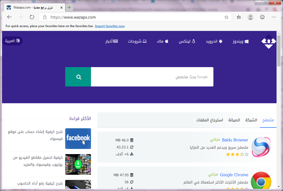Click the Baidu Browser app icon
Image resolution: width=283 pixels, height=191 pixels.
coord(261,147)
